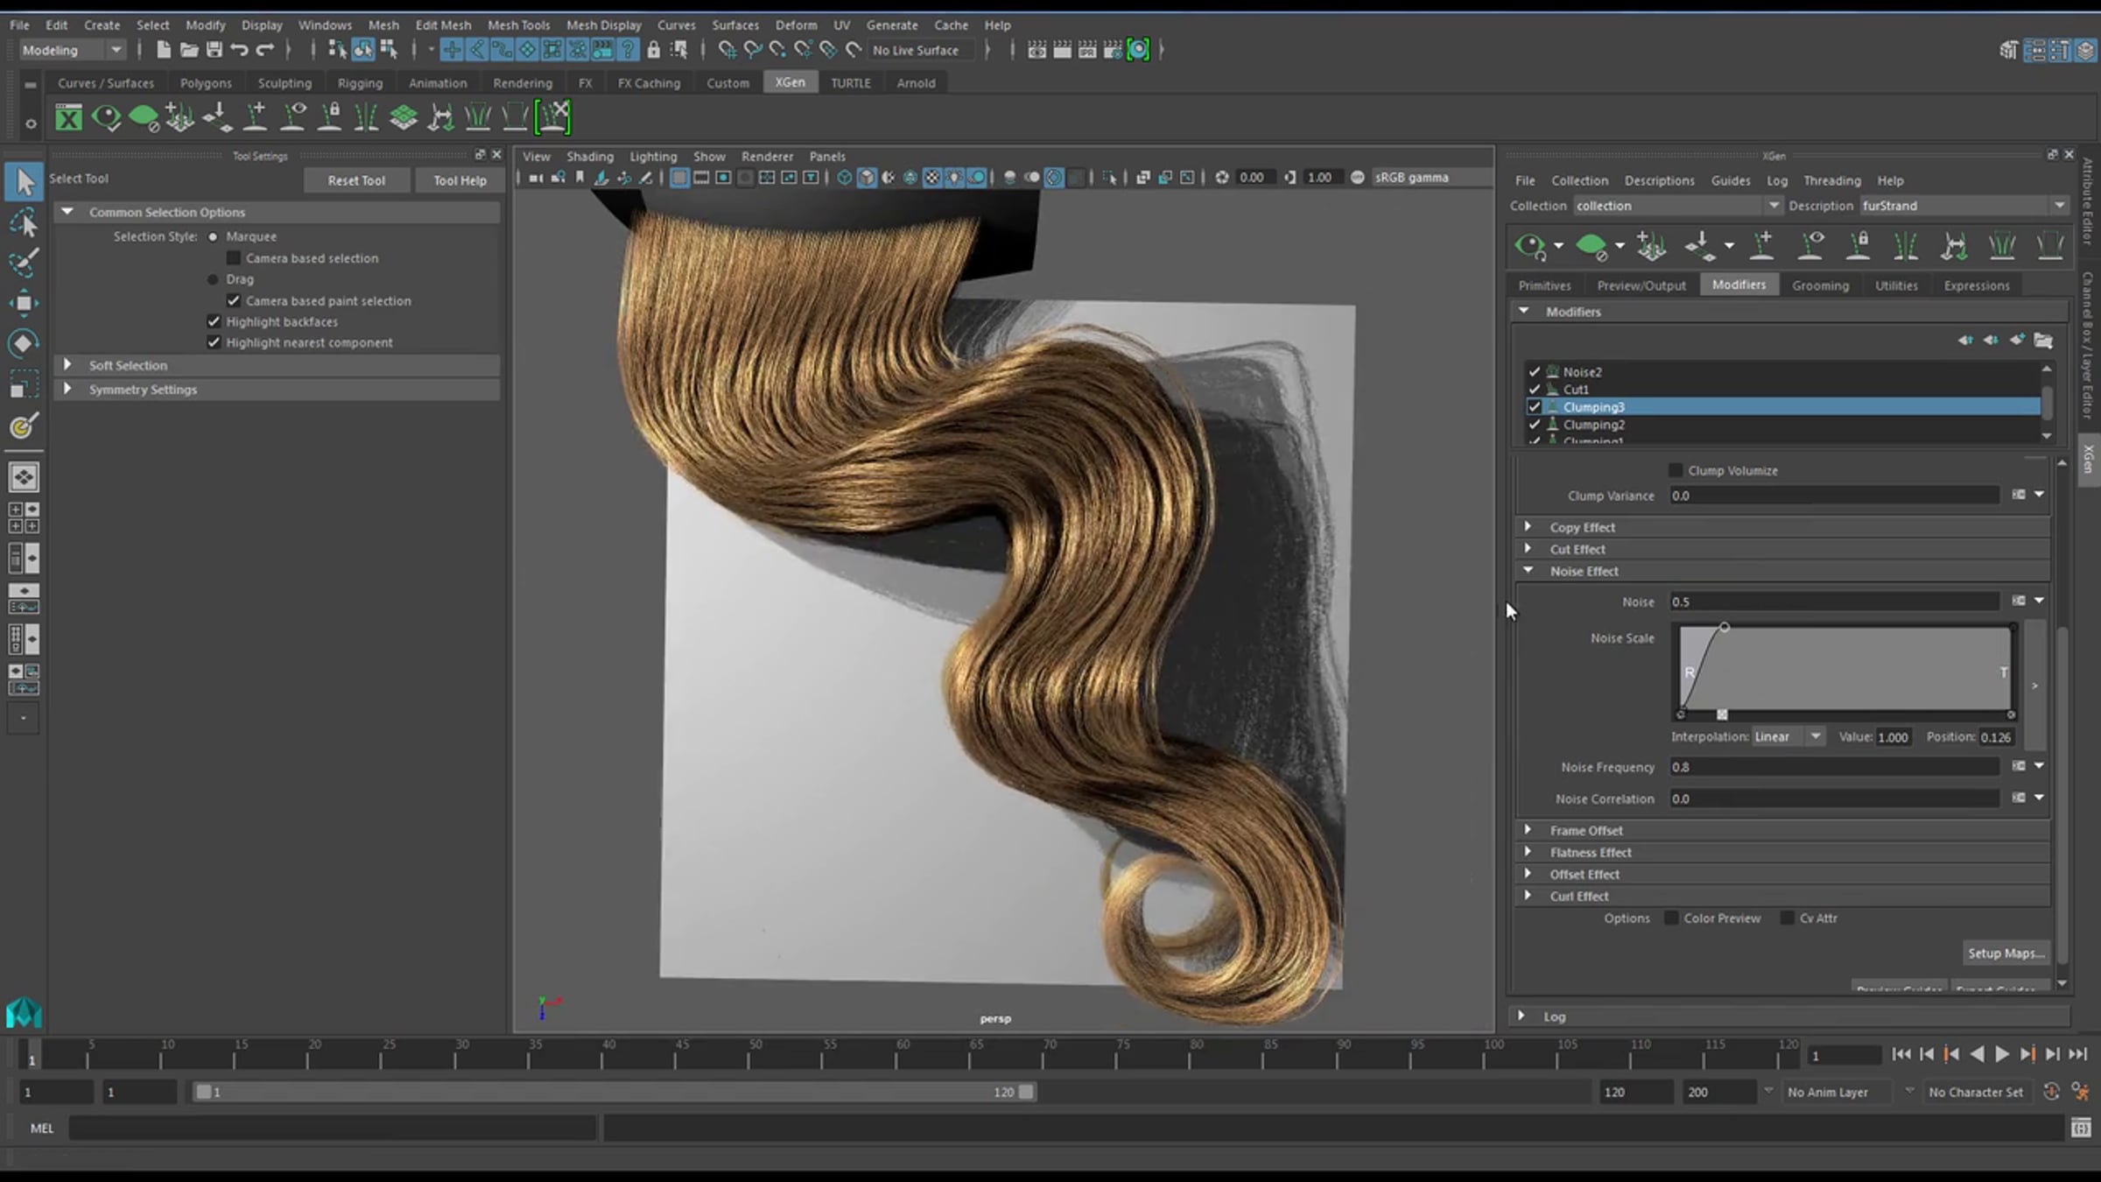Select the Drag selection style

pos(213,279)
